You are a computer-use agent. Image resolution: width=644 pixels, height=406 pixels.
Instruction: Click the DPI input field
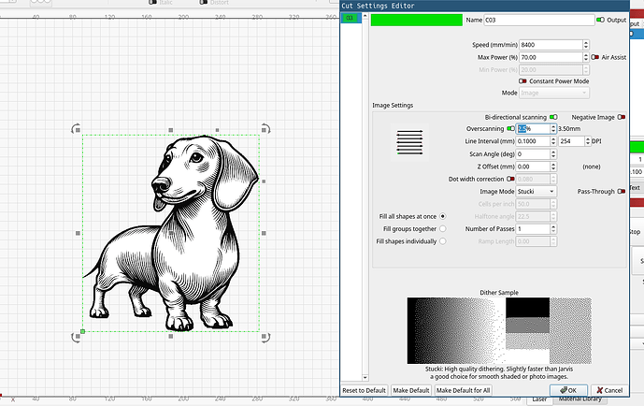571,141
